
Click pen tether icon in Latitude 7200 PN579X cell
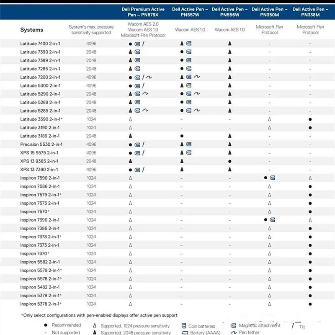pos(149,77)
